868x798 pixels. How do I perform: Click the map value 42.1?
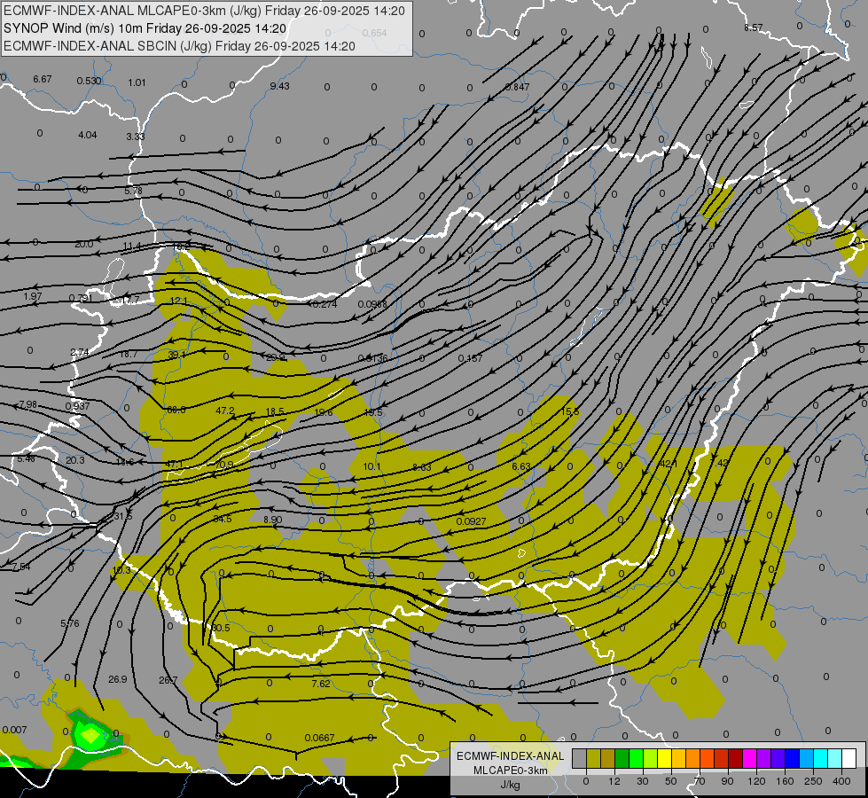click(669, 464)
